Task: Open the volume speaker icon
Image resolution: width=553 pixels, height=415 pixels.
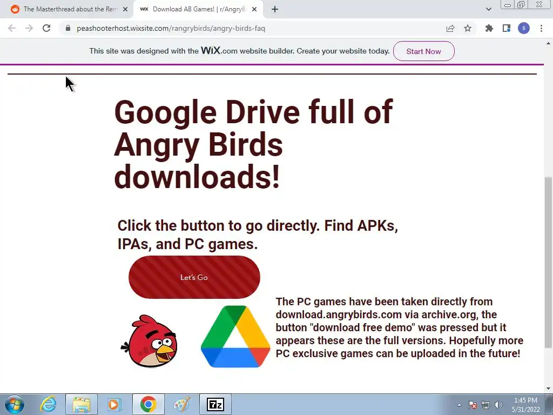Action: tap(498, 405)
